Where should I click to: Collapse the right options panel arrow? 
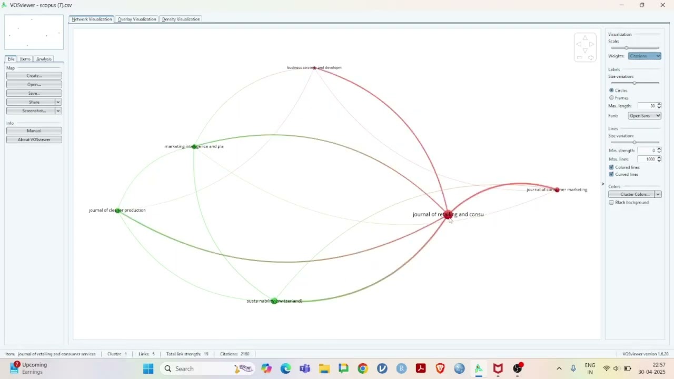603,184
